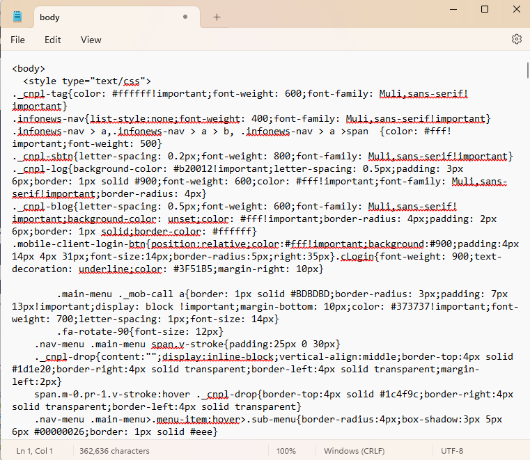This screenshot has height=460, width=530.
Task: Click the UTF-8 encoding indicator
Action: click(452, 451)
